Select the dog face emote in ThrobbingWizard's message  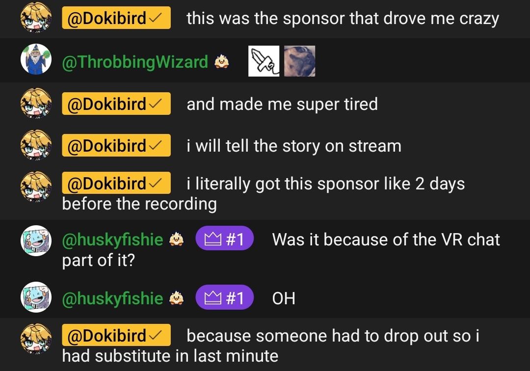click(299, 61)
